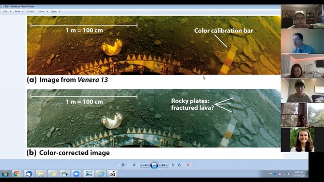Click the Venera 13 image (a)
The height and width of the screenshot is (182, 324).
(x=154, y=45)
